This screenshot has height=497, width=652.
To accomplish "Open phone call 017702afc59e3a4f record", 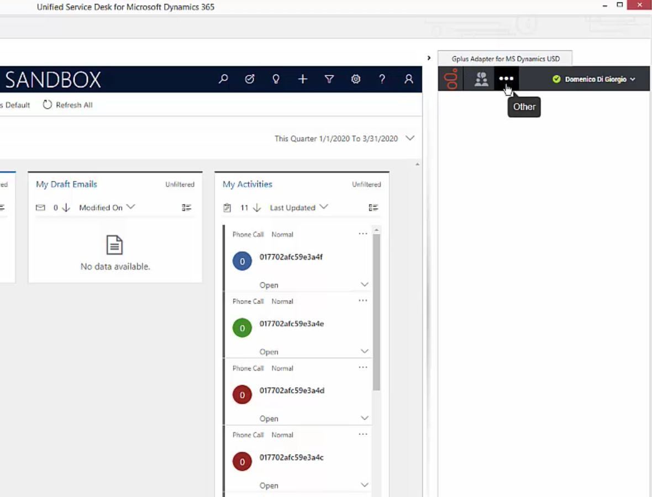I will (291, 257).
